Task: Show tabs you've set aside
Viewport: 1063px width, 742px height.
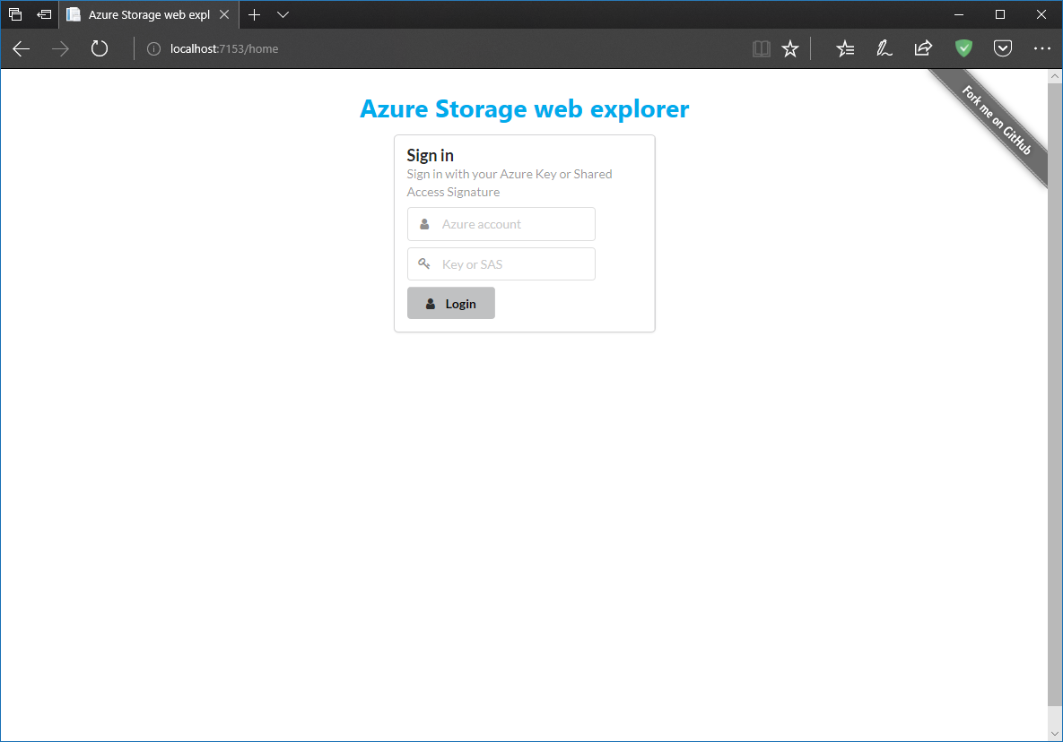Action: (15, 14)
